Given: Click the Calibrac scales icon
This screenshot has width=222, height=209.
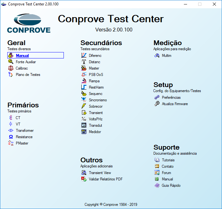Looking at the screenshot, I should point(10,68).
